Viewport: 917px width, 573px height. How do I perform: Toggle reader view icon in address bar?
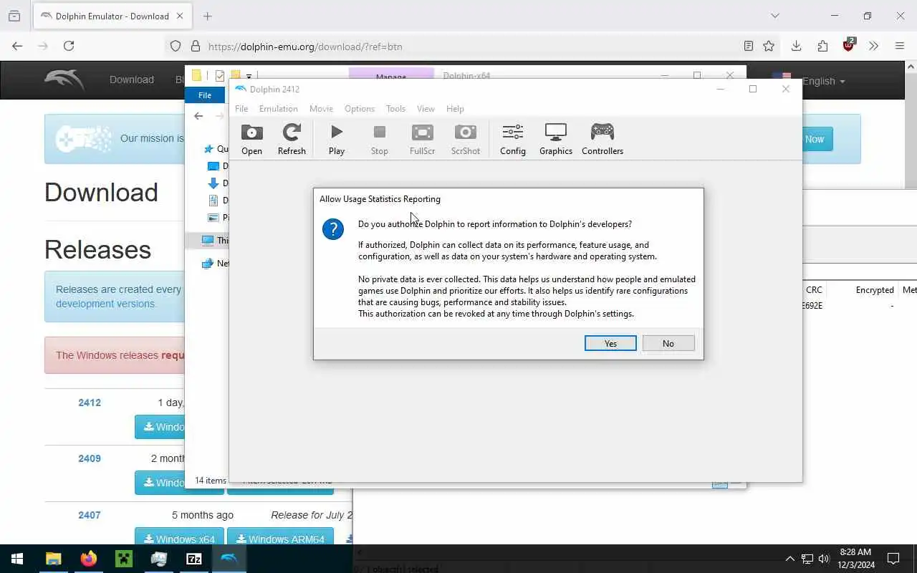(x=748, y=46)
